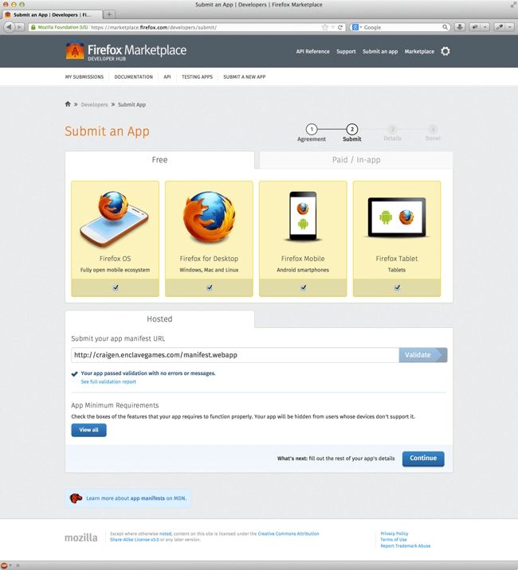This screenshot has height=570, width=518.
Task: Open the speaker add-on dropdown arrow
Action: pos(485,27)
